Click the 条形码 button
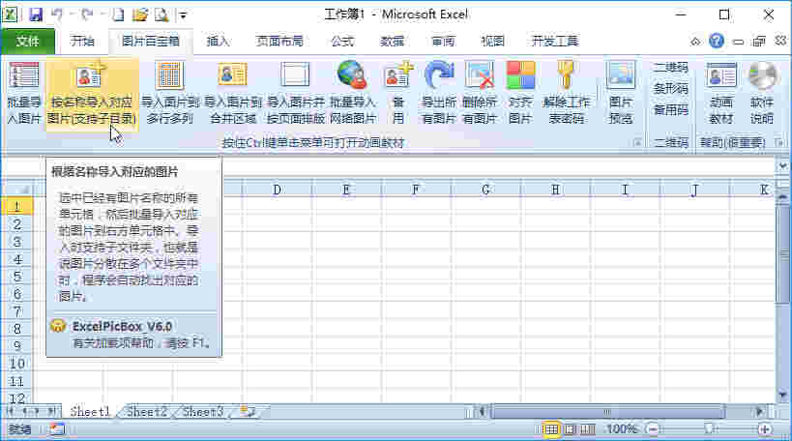 (670, 88)
